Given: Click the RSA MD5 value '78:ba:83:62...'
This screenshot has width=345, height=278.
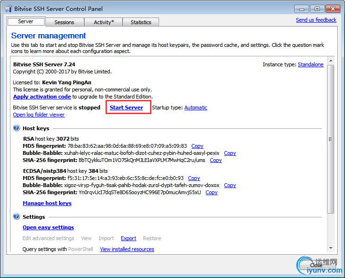Looking at the screenshot, I should click(x=127, y=146).
